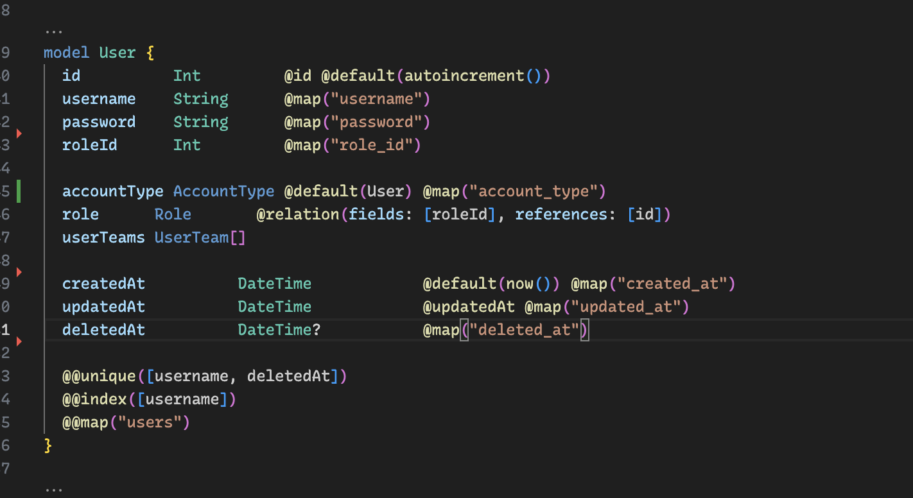Select the User model name after 'model'
This screenshot has width=913, height=498.
pyautogui.click(x=117, y=53)
